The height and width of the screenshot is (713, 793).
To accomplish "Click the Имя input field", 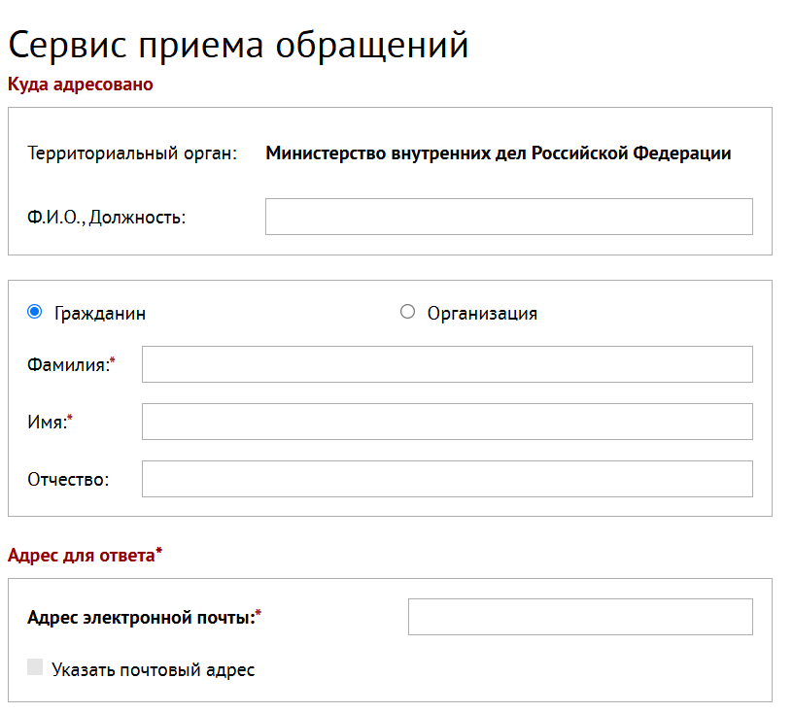I will [x=447, y=422].
